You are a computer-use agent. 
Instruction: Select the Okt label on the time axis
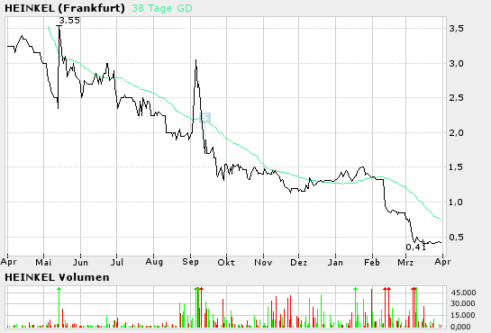(x=226, y=262)
